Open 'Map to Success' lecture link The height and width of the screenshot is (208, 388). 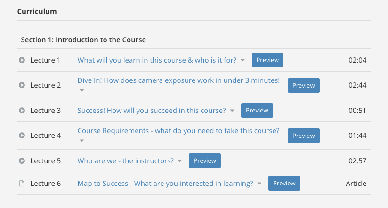point(165,184)
